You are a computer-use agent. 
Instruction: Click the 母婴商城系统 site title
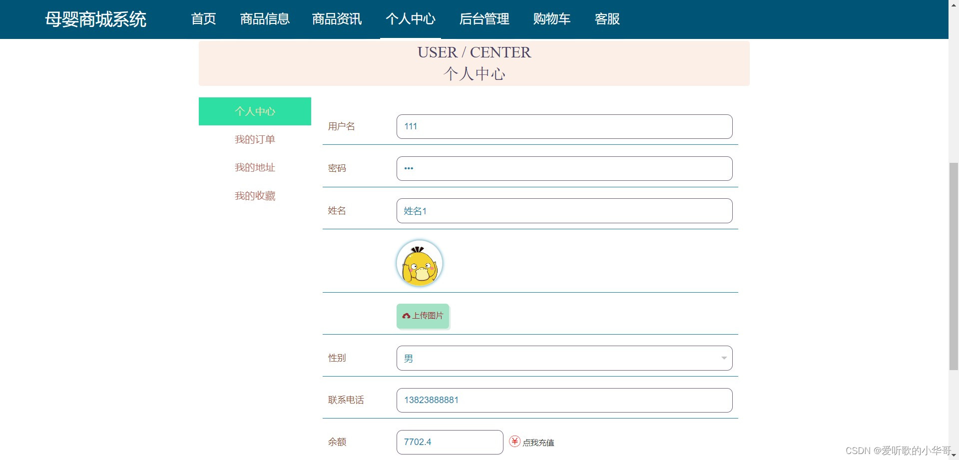pos(95,19)
